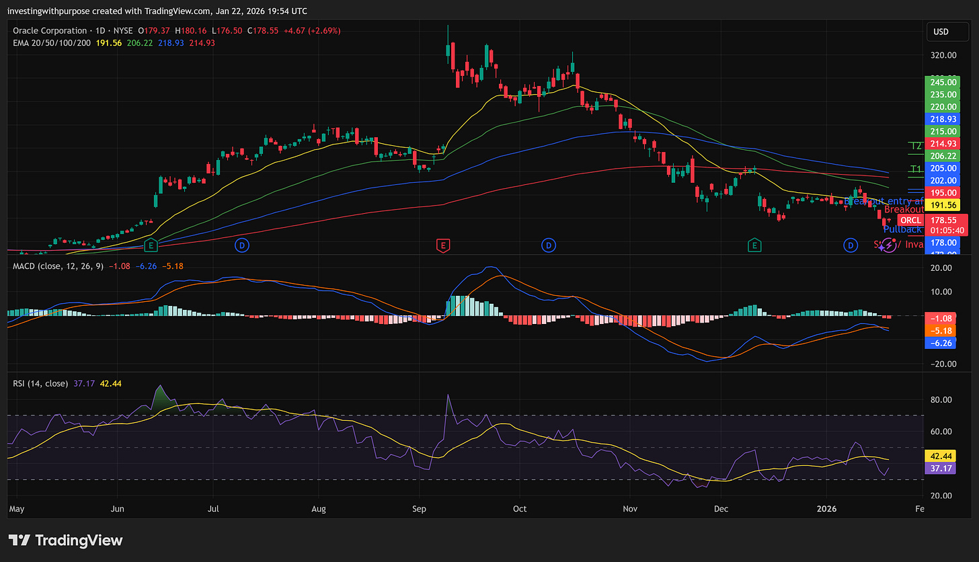Click the May label on time axis
The height and width of the screenshot is (562, 979).
coord(16,509)
